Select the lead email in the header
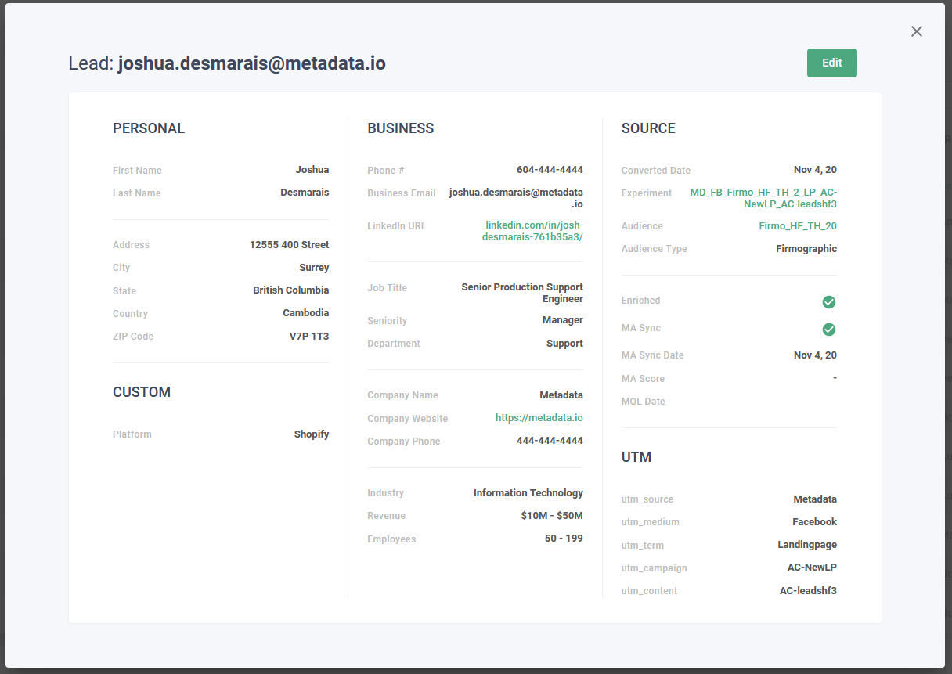Image resolution: width=952 pixels, height=674 pixels. [x=252, y=63]
